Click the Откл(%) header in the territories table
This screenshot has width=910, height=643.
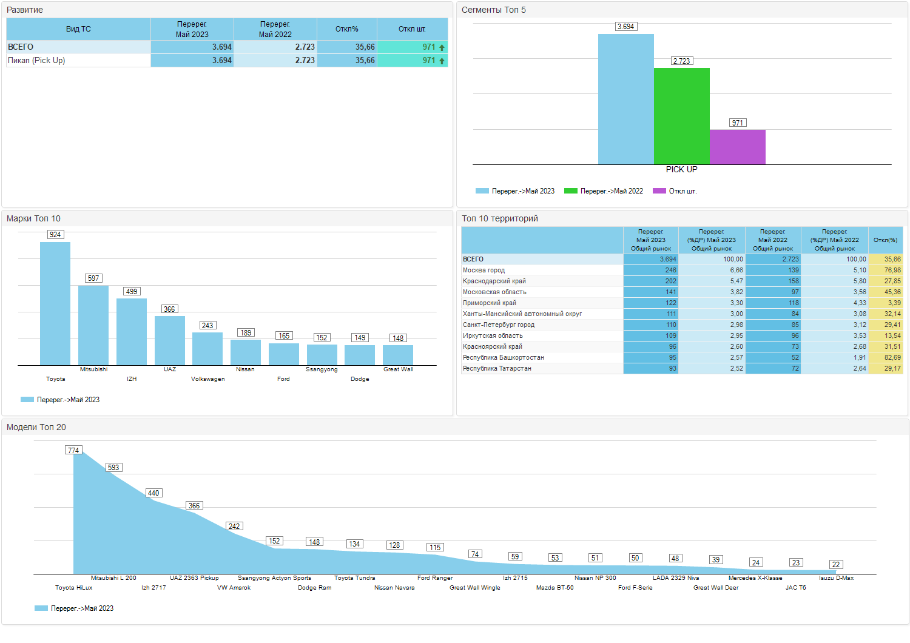886,240
